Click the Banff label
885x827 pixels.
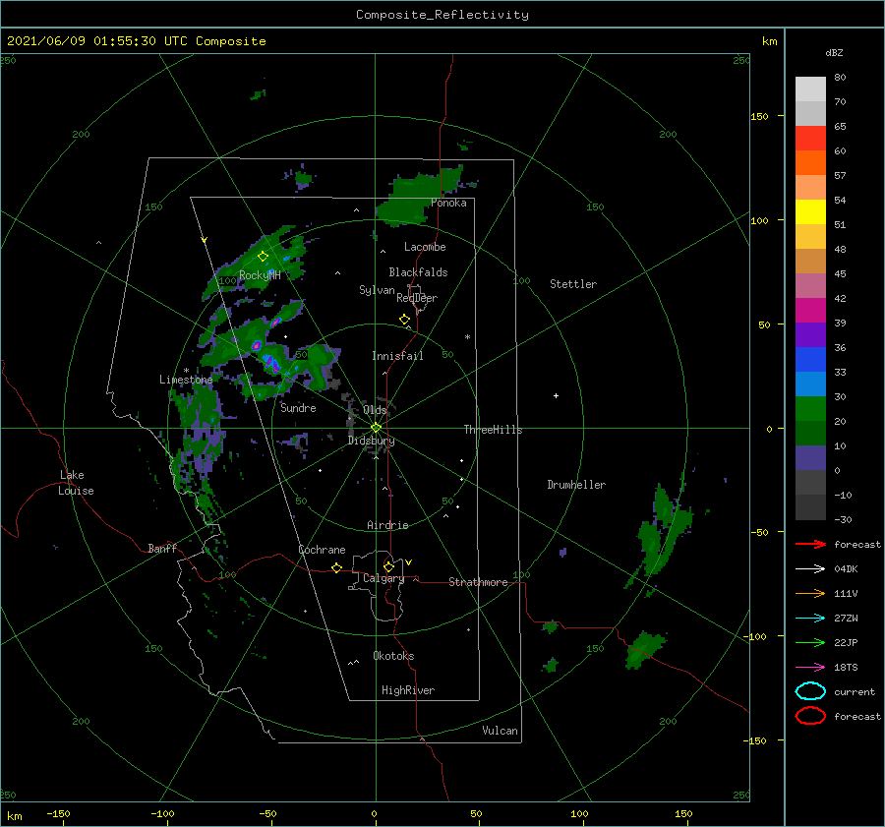pyautogui.click(x=162, y=548)
